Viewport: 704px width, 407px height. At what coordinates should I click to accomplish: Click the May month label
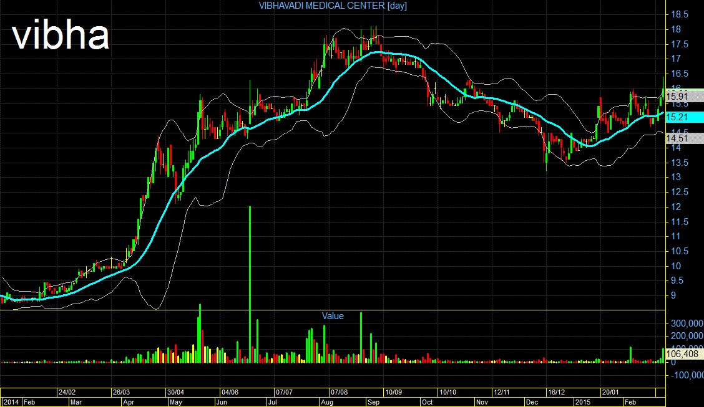point(176,402)
